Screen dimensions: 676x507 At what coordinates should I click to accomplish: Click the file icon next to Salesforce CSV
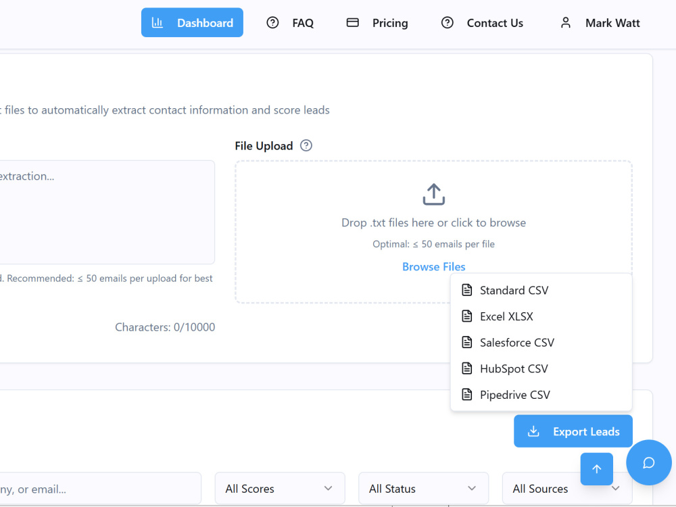(x=467, y=343)
